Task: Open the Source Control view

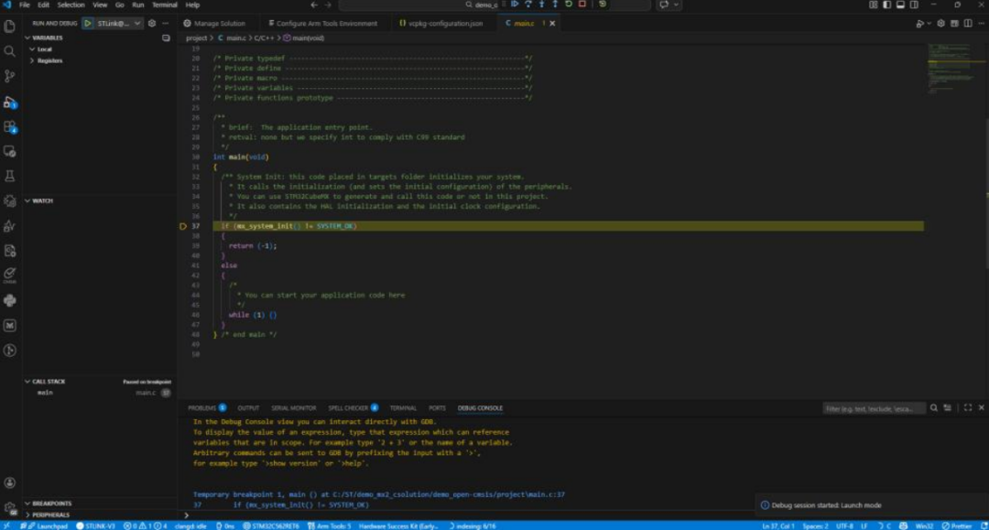Action: click(9, 76)
